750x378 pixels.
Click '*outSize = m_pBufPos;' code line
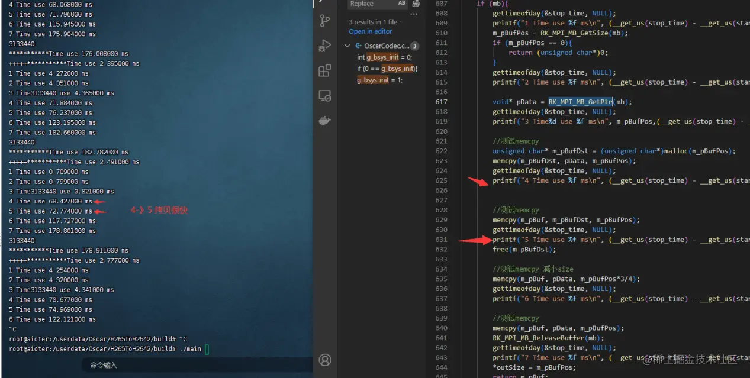pos(534,367)
